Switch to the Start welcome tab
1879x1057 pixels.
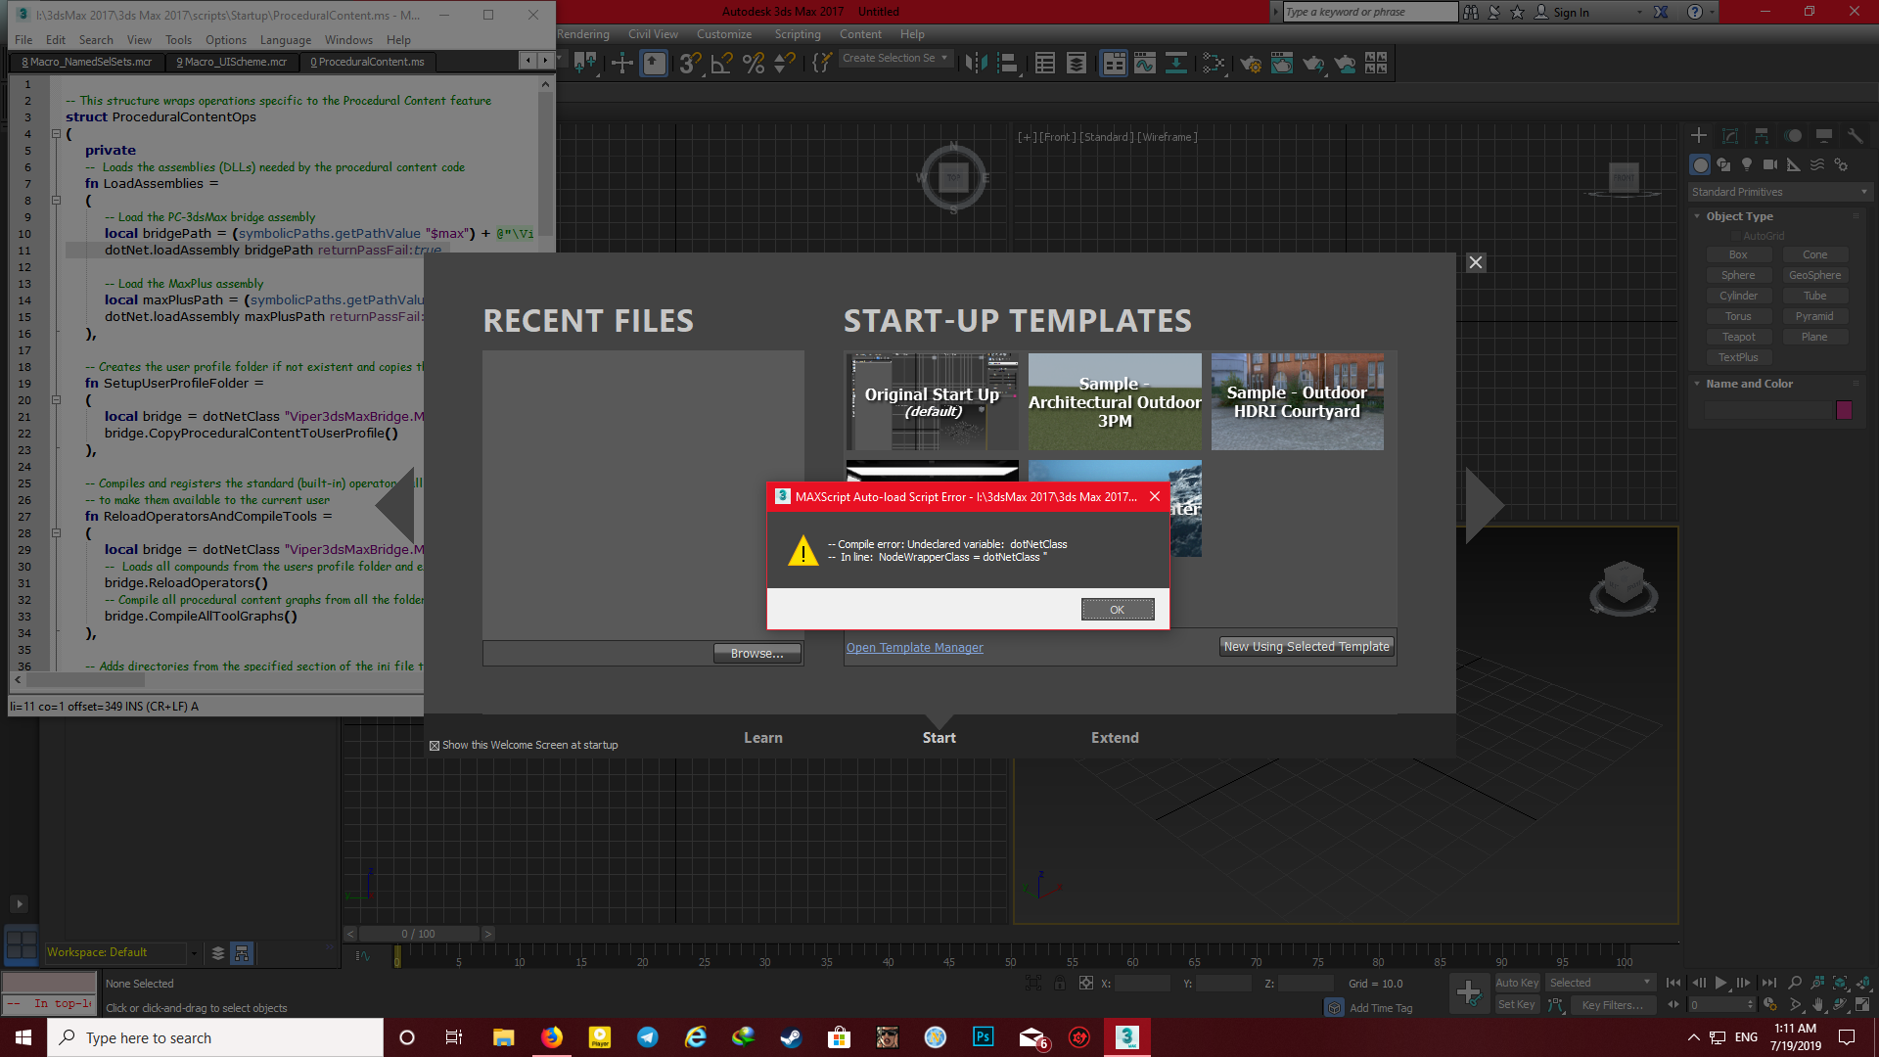point(939,738)
